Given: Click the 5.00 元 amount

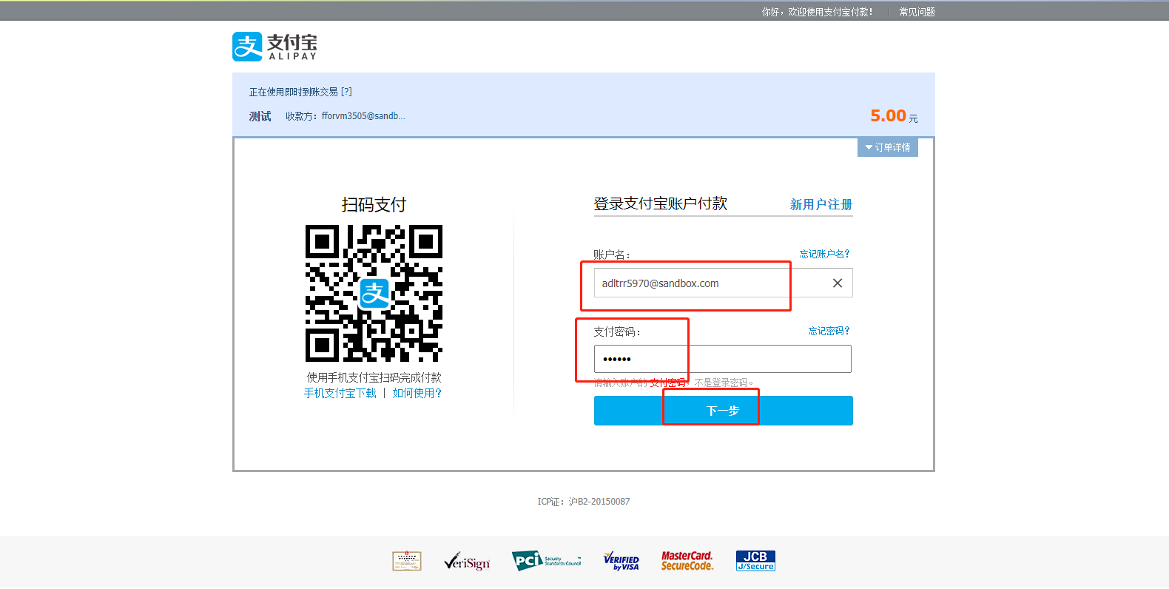Looking at the screenshot, I should point(894,116).
